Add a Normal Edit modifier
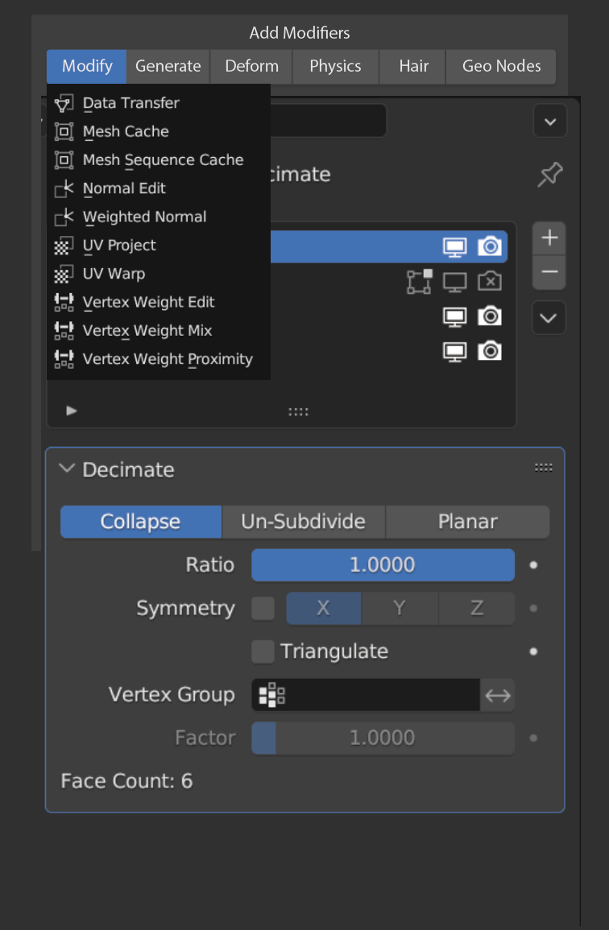Image resolution: width=609 pixels, height=930 pixels. 159,188
